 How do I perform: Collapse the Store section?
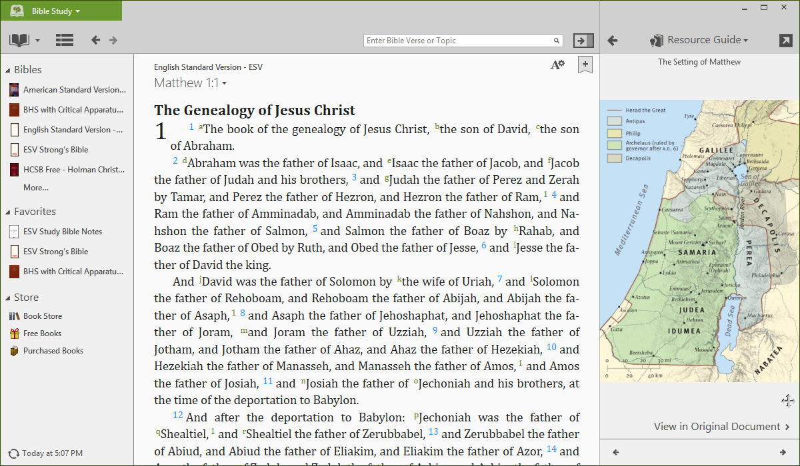pyautogui.click(x=8, y=298)
